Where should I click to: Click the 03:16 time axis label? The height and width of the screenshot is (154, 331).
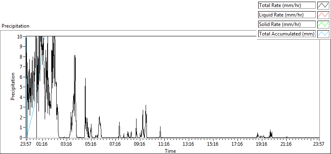pyautogui.click(x=67, y=145)
